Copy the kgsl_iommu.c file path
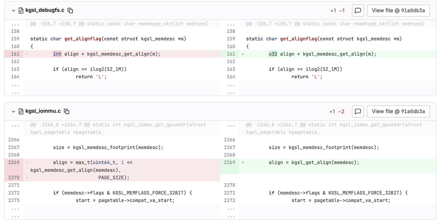 (67, 111)
